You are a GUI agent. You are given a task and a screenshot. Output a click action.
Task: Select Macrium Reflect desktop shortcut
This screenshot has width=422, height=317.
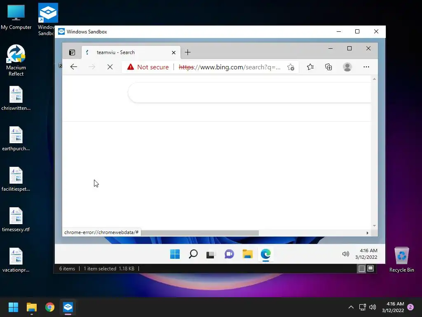tap(16, 60)
